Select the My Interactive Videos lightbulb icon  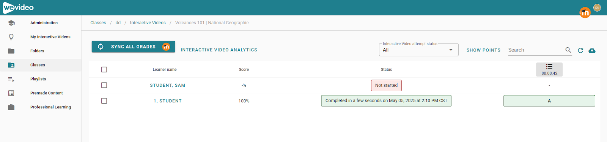click(x=11, y=37)
